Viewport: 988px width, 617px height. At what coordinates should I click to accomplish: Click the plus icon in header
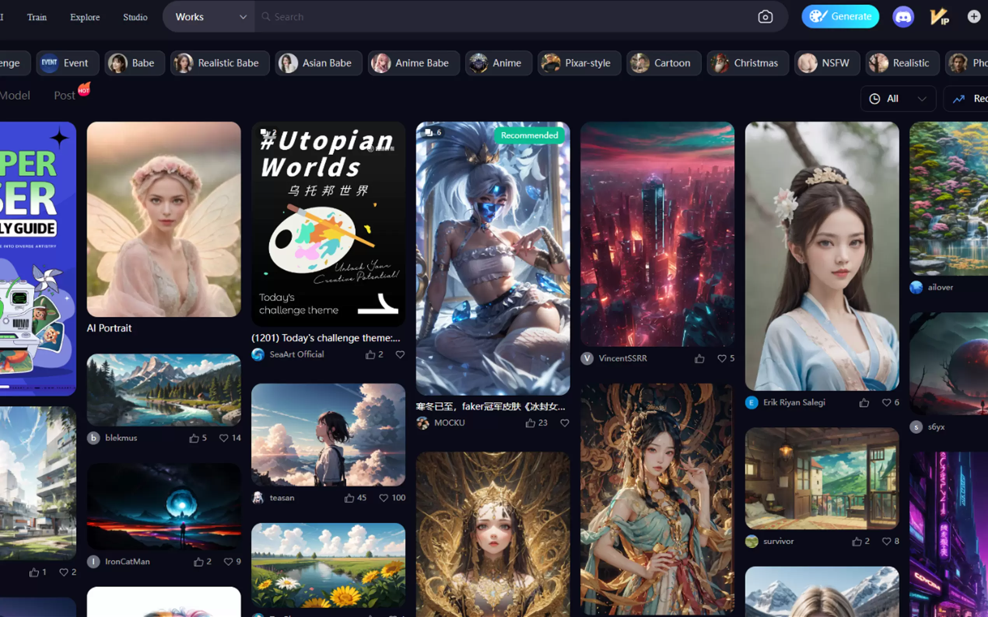tap(974, 17)
